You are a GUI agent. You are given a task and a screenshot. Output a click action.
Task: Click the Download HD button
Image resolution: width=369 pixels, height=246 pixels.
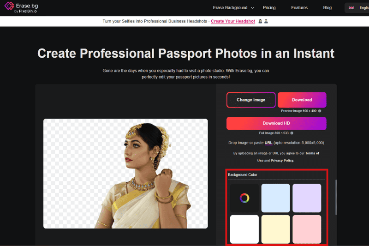(x=276, y=123)
